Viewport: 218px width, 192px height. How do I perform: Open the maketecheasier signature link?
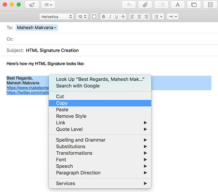tap(28, 88)
